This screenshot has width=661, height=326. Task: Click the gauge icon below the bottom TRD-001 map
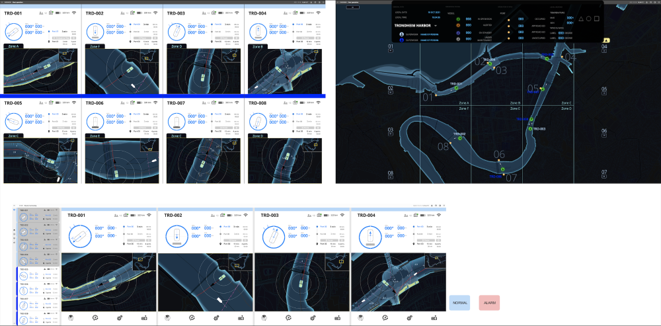[95, 318]
